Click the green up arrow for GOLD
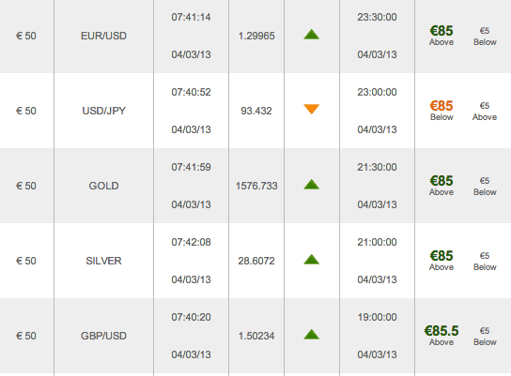The height and width of the screenshot is (376, 511). [x=311, y=185]
